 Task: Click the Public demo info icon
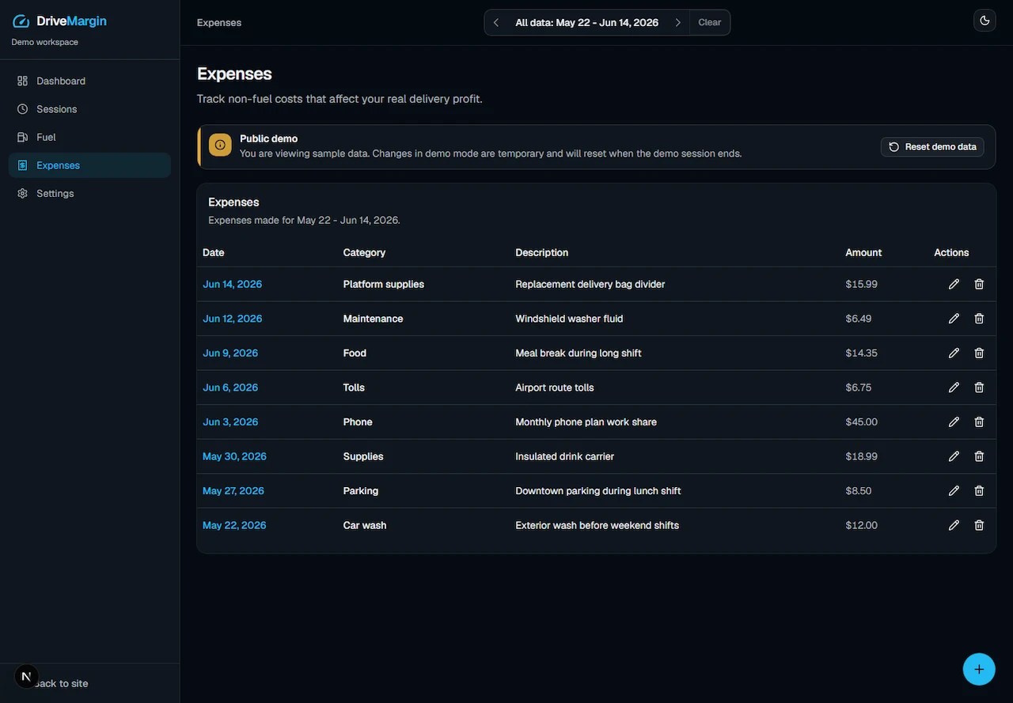220,146
